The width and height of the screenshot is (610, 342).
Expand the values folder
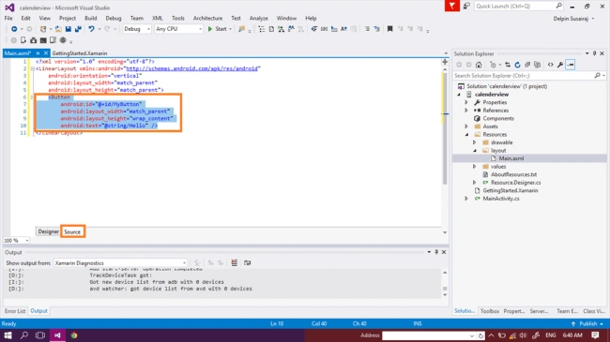click(x=474, y=167)
